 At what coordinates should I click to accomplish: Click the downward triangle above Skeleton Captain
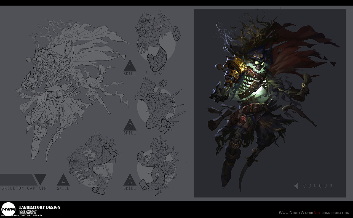pyautogui.click(x=40, y=179)
